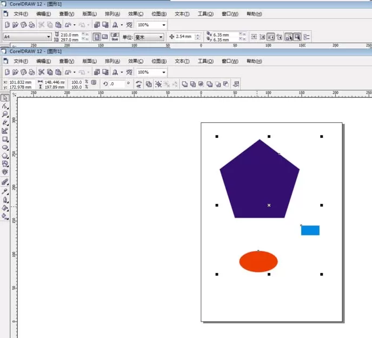This screenshot has width=372, height=338.
Task: Click Cut scissors icon in lower window toolbar
Action: [x=41, y=72]
